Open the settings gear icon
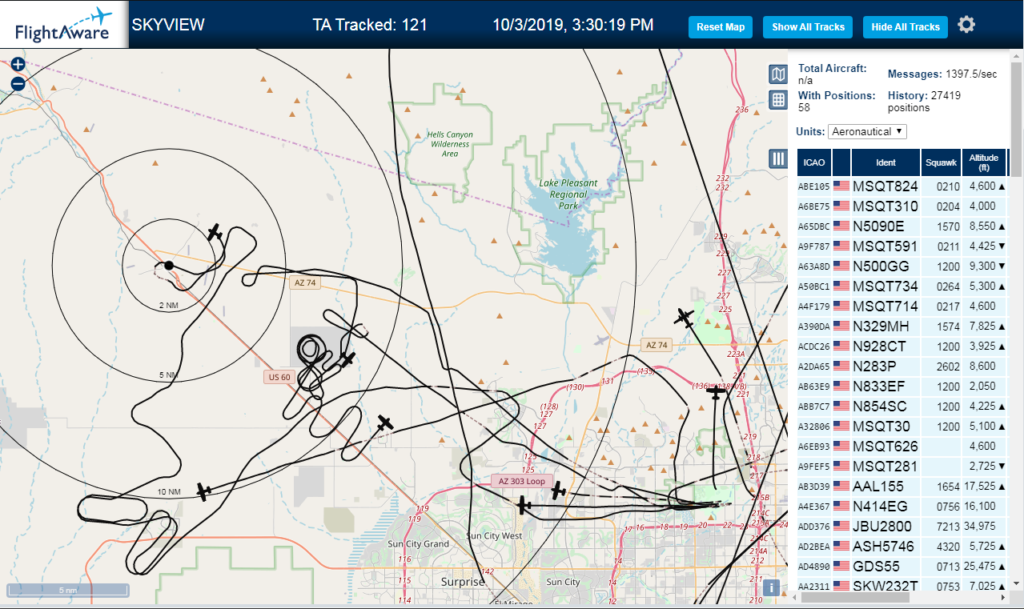The image size is (1024, 609). (x=966, y=25)
